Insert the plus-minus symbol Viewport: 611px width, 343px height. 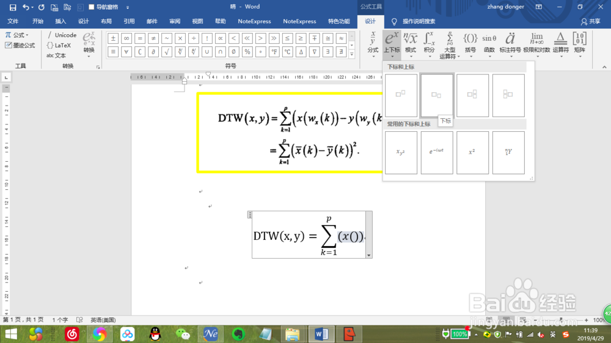pyautogui.click(x=113, y=38)
